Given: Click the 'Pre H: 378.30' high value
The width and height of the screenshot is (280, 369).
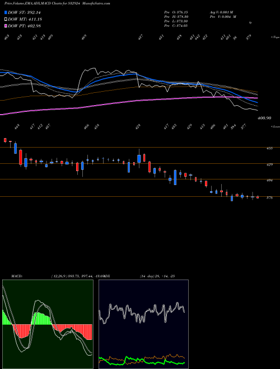Looking at the screenshot, I should (x=176, y=17).
